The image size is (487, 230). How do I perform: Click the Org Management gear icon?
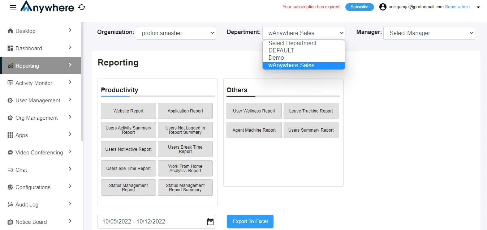pyautogui.click(x=10, y=118)
